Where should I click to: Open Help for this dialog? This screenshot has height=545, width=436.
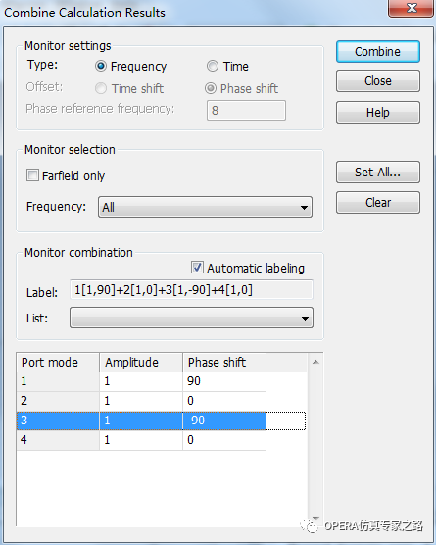[x=377, y=113]
